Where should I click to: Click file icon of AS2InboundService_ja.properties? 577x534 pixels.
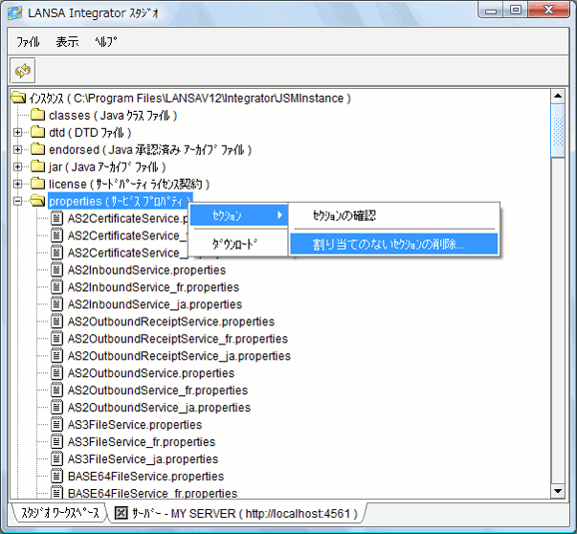pos(56,304)
